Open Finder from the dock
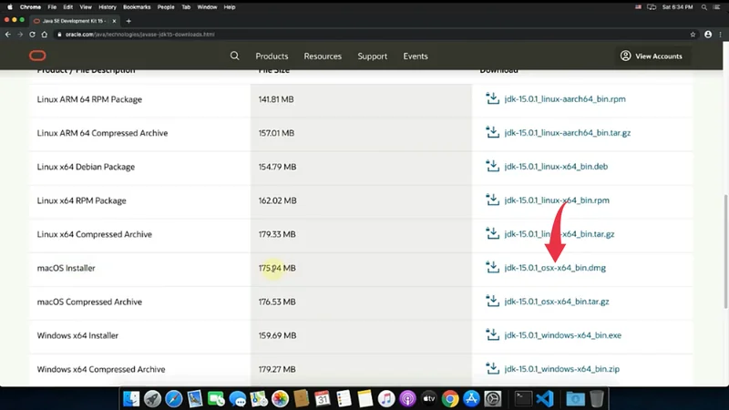729x410 pixels. point(131,398)
